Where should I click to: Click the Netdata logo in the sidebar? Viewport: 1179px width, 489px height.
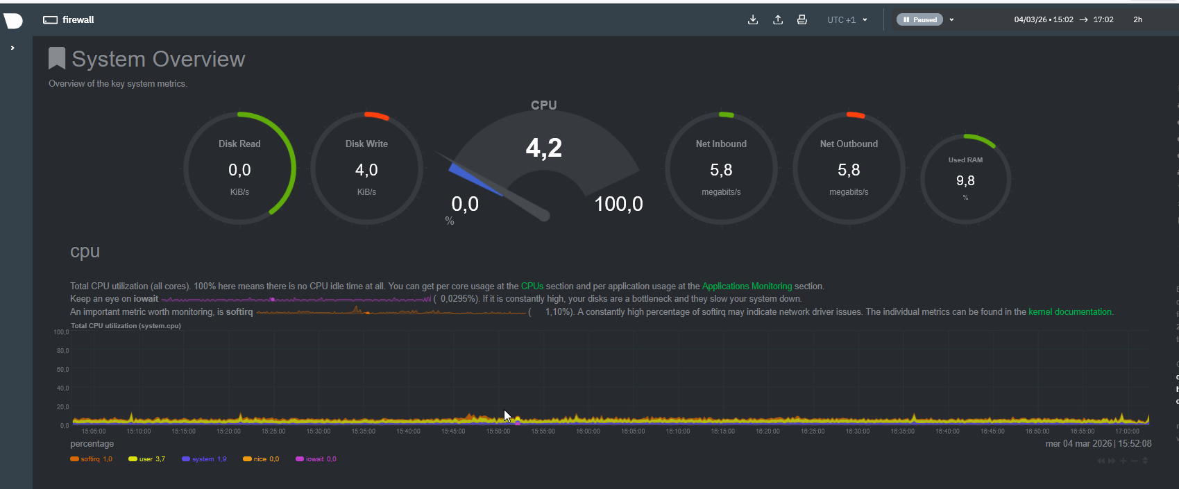pos(13,21)
